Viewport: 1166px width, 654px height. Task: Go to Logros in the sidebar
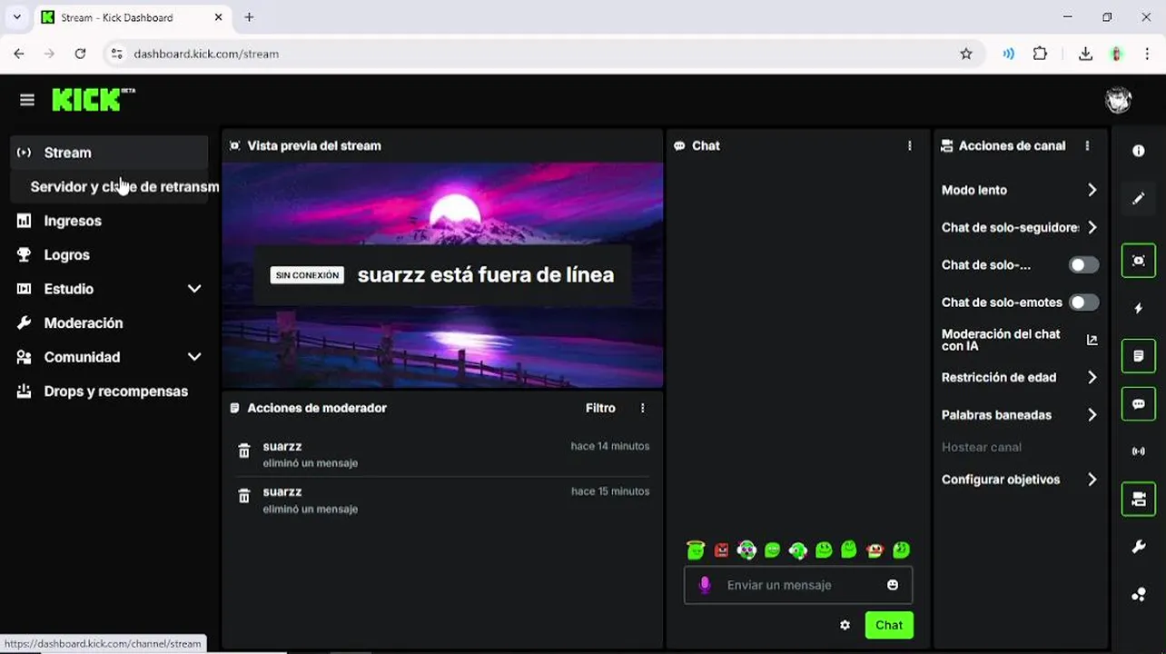(x=109, y=255)
